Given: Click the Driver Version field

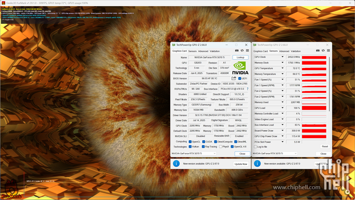Looking at the screenshot, I should (x=218, y=115).
